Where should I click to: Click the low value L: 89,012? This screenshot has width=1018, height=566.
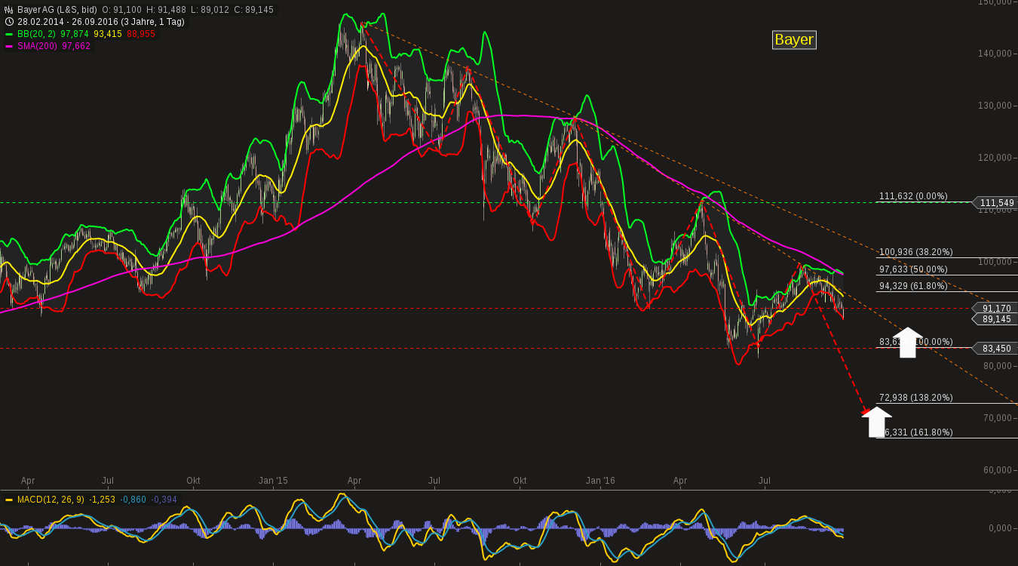[209, 10]
